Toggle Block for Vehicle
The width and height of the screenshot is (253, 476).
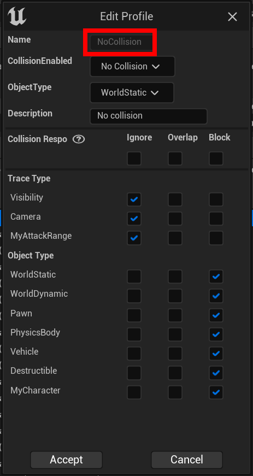216,354
